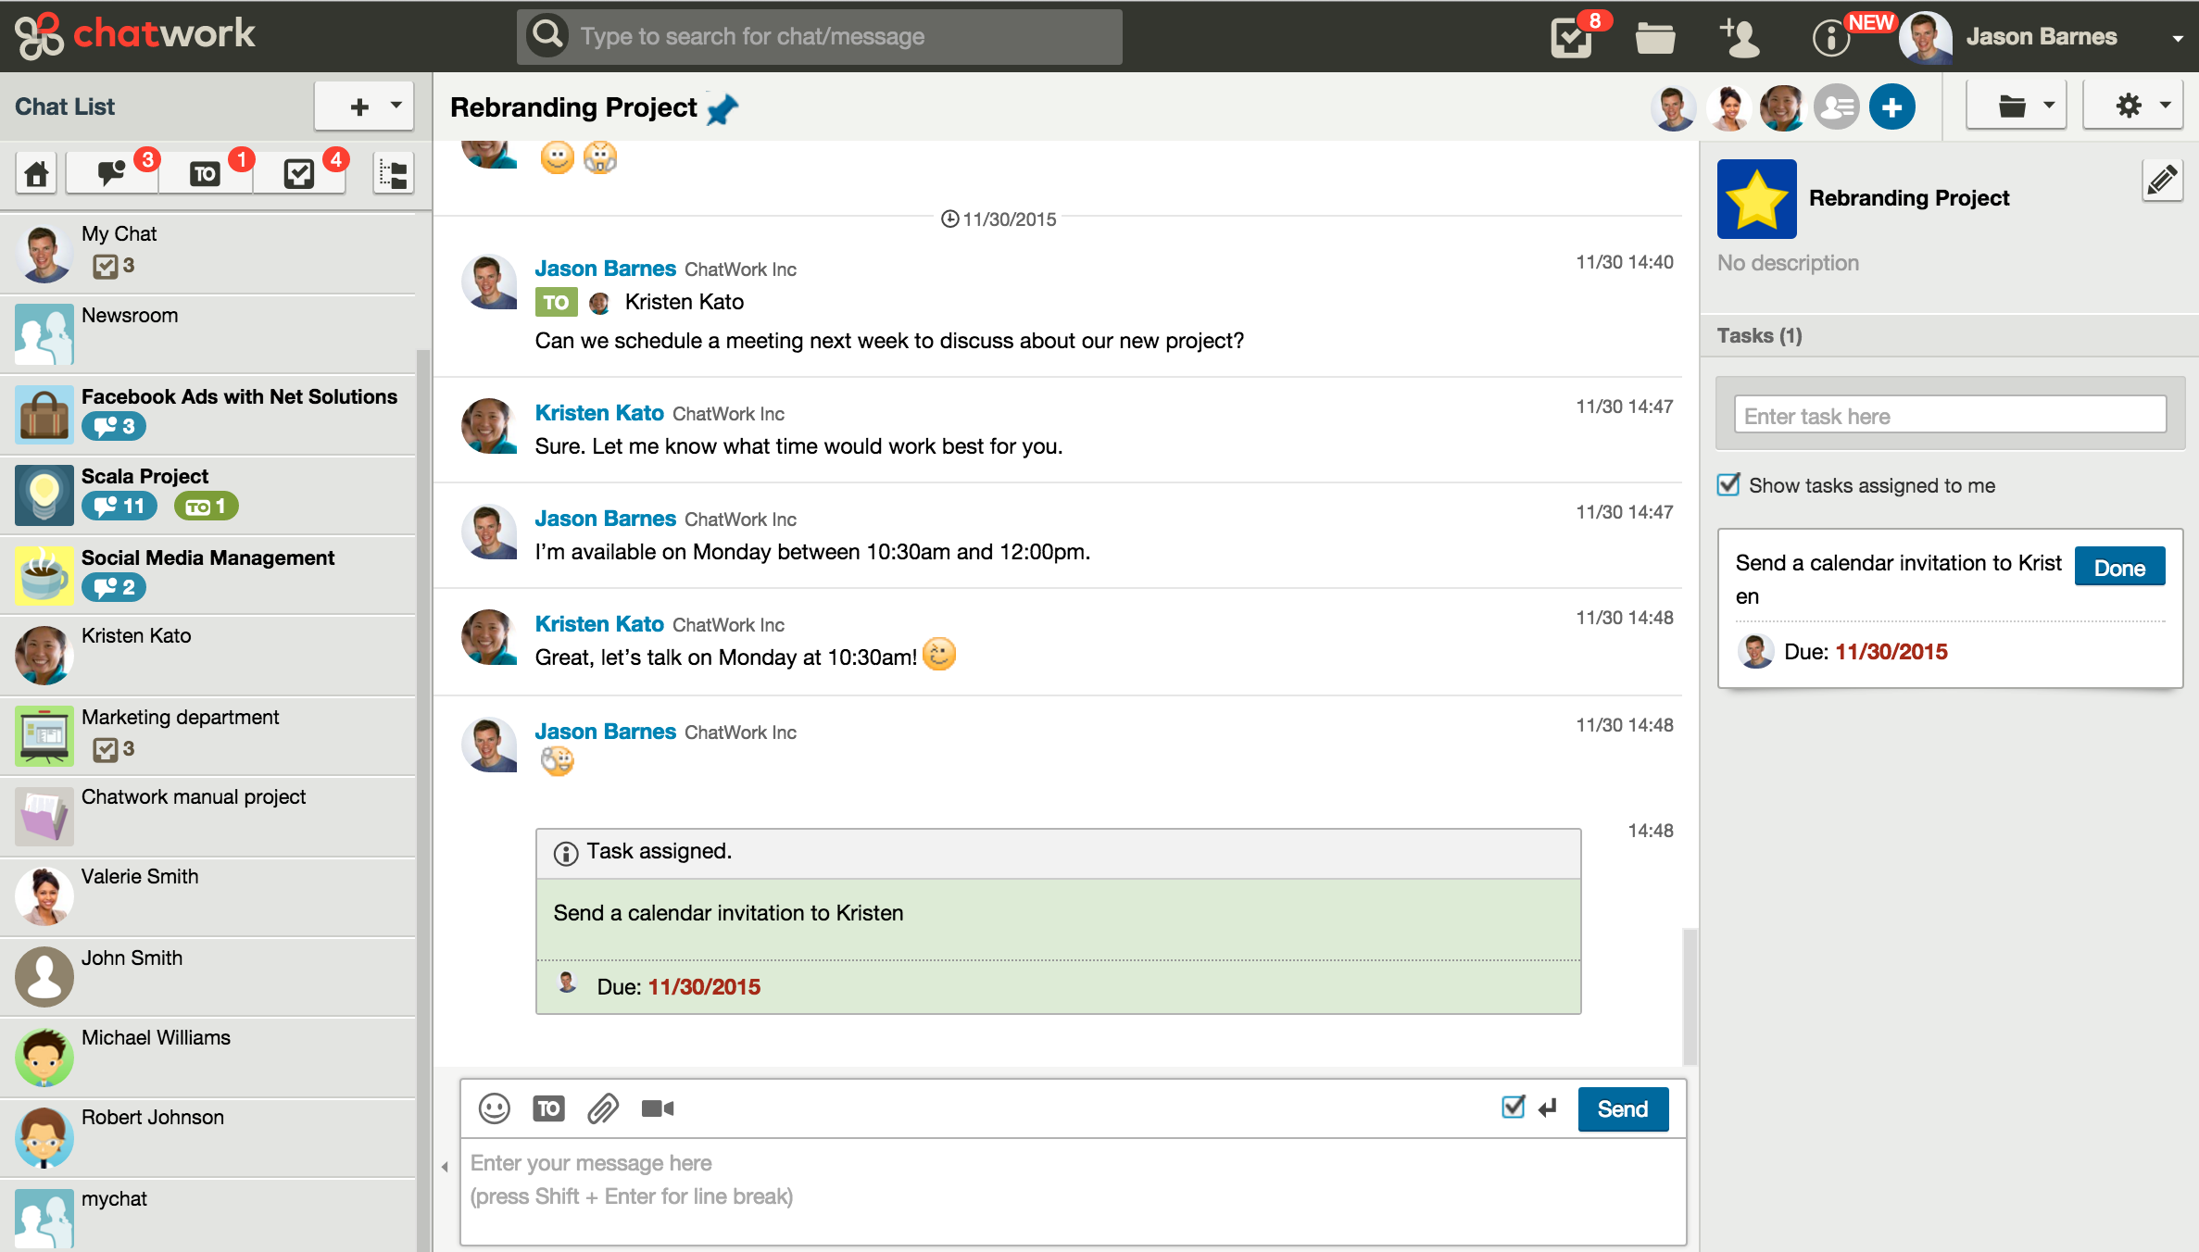Start a video chat from the message toolbar
This screenshot has width=2199, height=1252.
pos(658,1108)
